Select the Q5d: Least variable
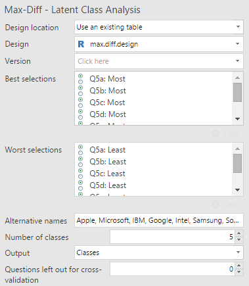The width and height of the screenshot is (249, 286). 108,185
